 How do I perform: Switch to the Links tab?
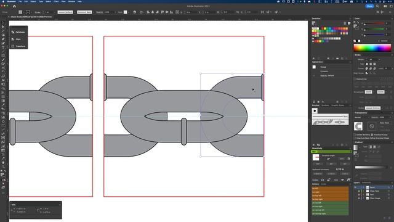tap(324, 184)
